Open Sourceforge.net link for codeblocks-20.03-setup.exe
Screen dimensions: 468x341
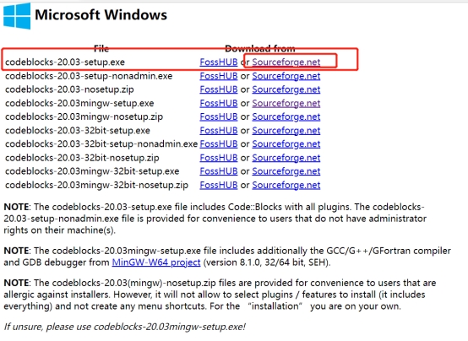(x=286, y=62)
